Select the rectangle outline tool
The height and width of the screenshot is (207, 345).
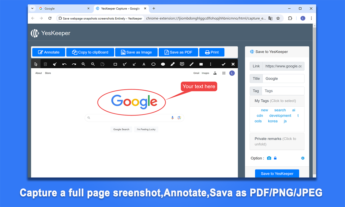point(115,64)
